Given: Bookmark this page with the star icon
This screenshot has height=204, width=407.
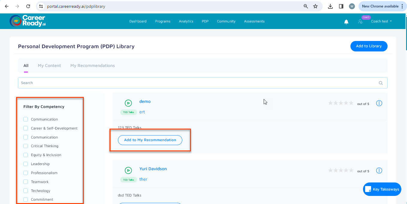Looking at the screenshot, I should 315,6.
